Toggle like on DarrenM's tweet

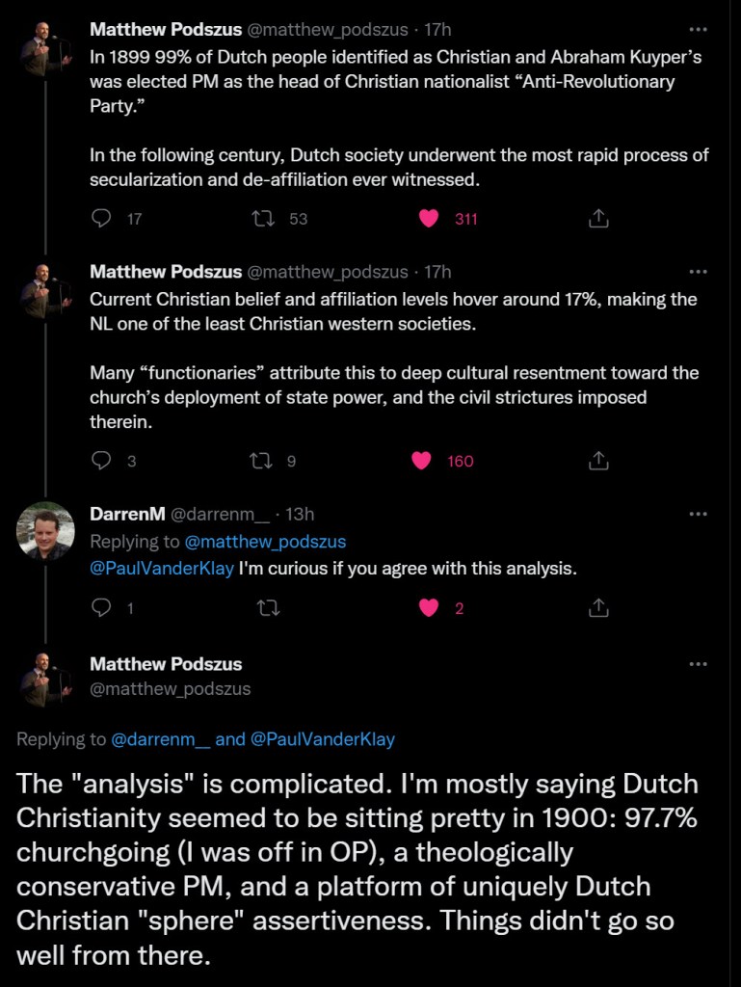(430, 608)
